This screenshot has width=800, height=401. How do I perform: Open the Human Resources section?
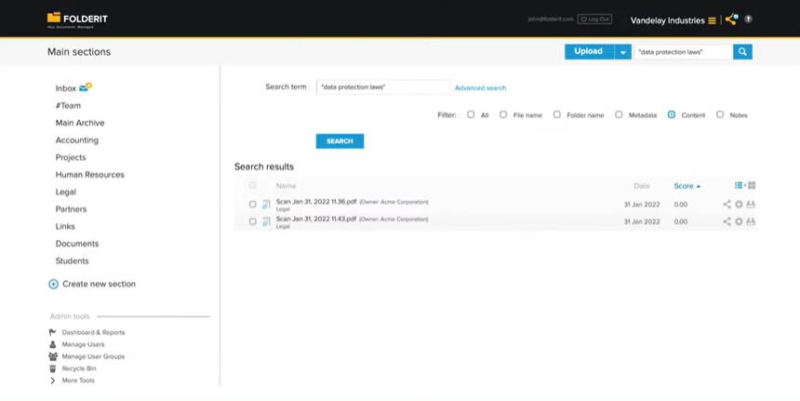click(x=89, y=175)
